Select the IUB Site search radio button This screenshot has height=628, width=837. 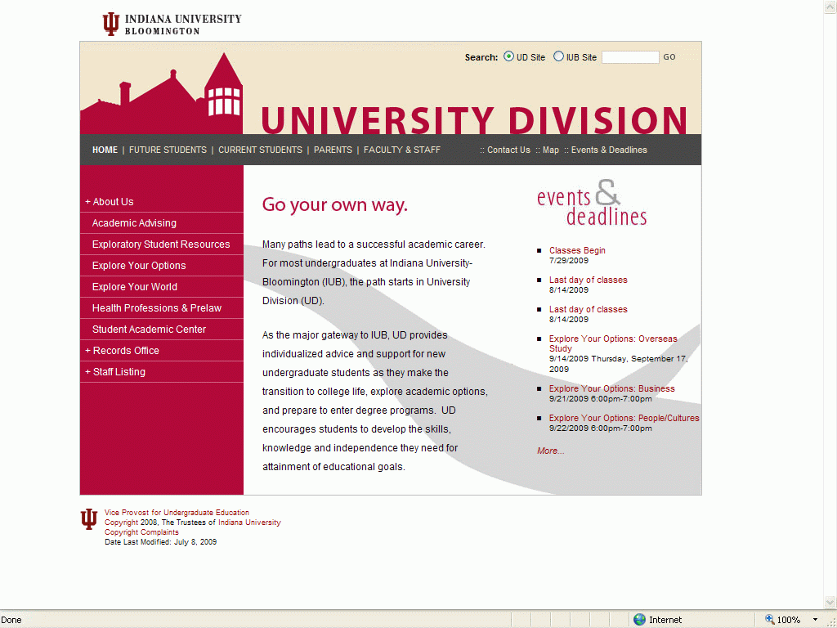click(558, 56)
